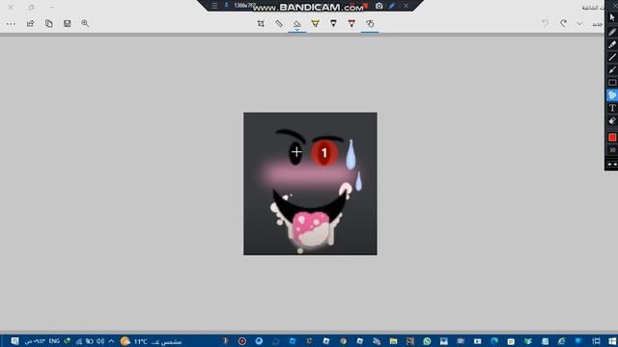Close the Bandicam recording bar
This screenshot has height=347, width=618.
tap(406, 6)
